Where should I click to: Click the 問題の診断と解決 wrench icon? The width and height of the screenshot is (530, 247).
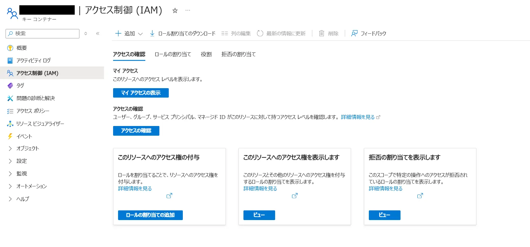(x=10, y=98)
